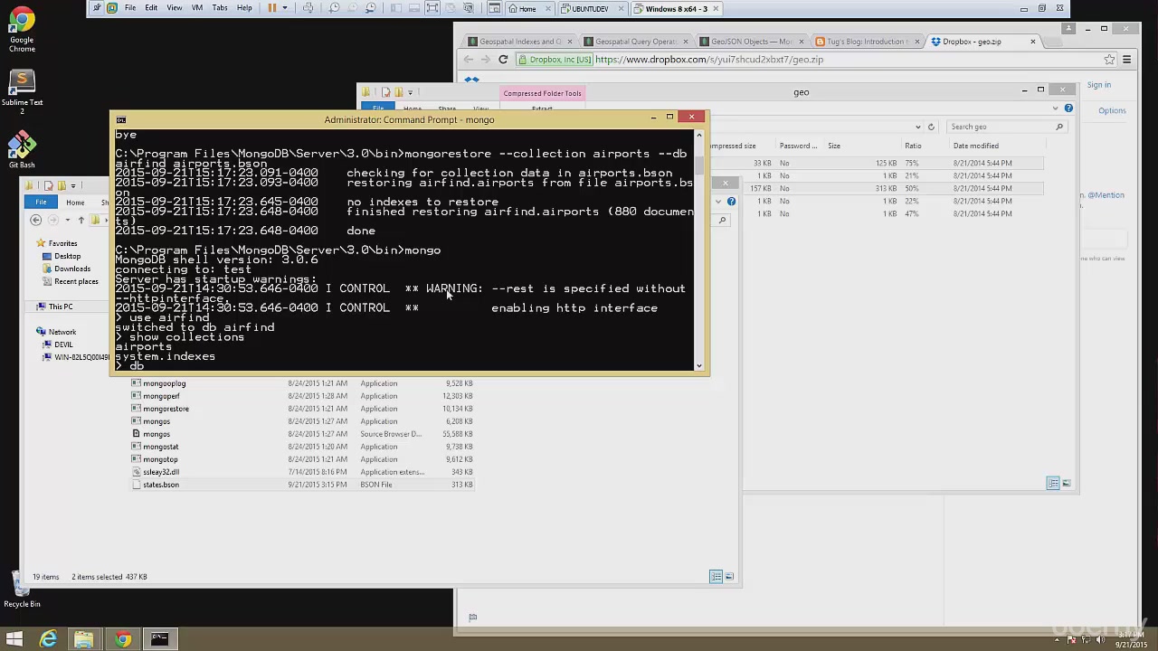The width and height of the screenshot is (1158, 651).
Task: Switch to large icons view in bin Explorer
Action: (729, 576)
